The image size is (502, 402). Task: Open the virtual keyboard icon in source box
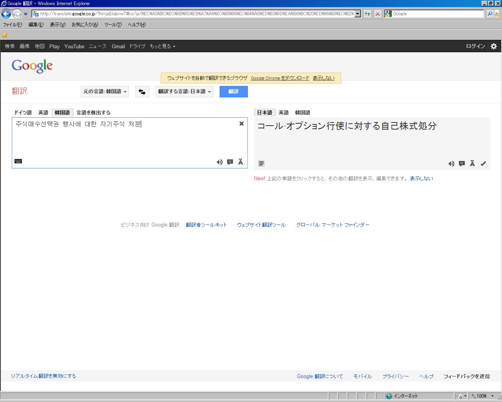[x=18, y=161]
